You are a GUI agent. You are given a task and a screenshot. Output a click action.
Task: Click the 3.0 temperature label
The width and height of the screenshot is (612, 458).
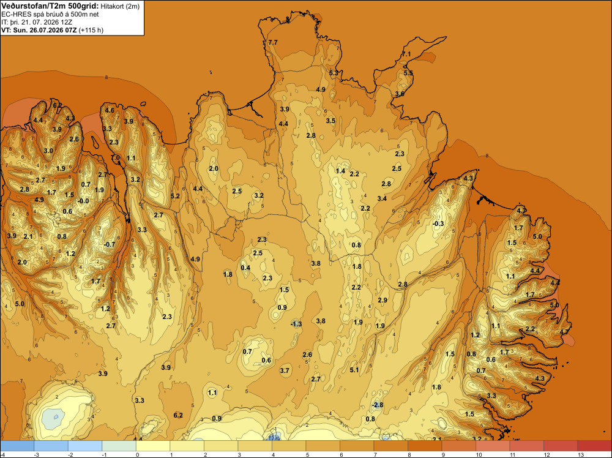coord(48,151)
